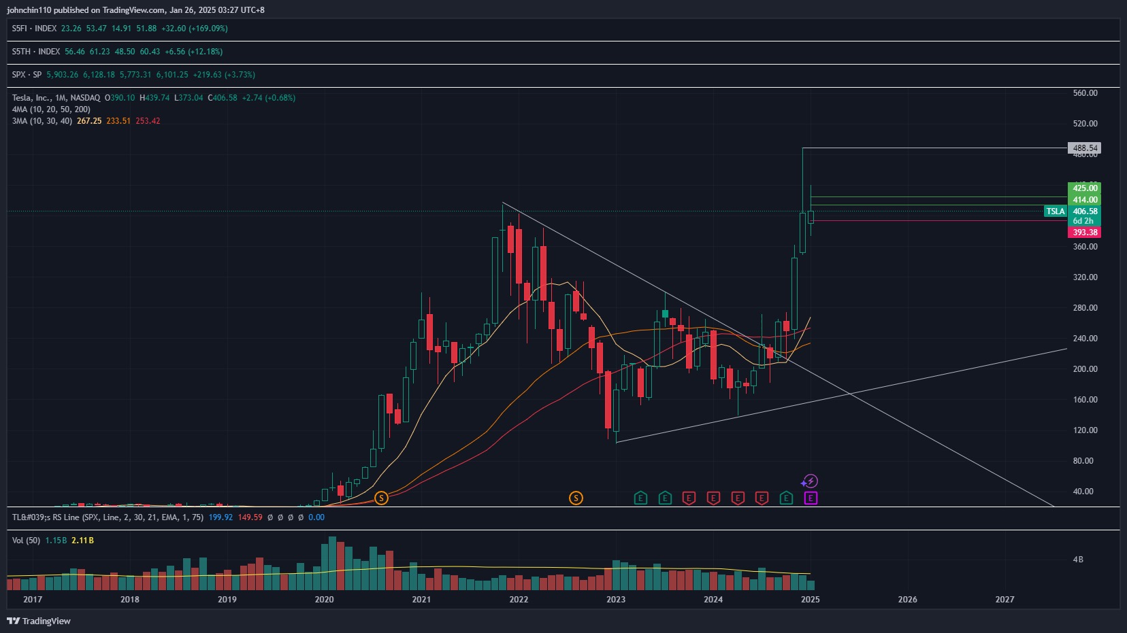The width and height of the screenshot is (1127, 633).
Task: Open the October 2023 red earnings E marker
Action: pyautogui.click(x=689, y=498)
